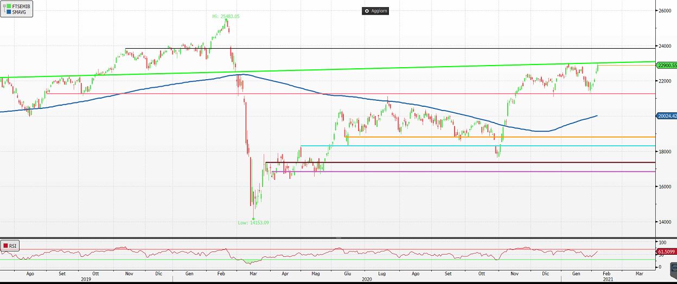Click the 26000 price axis label
The width and height of the screenshot is (677, 284).
coord(665,11)
